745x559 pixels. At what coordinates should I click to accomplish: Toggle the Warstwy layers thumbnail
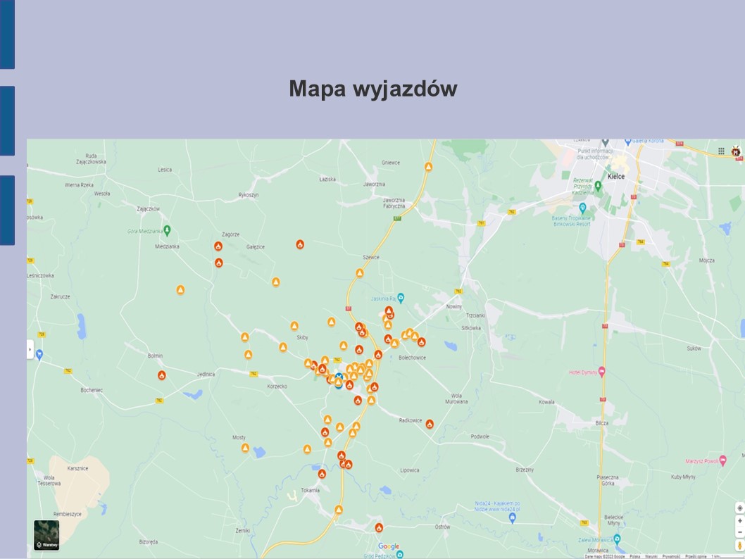pyautogui.click(x=46, y=535)
